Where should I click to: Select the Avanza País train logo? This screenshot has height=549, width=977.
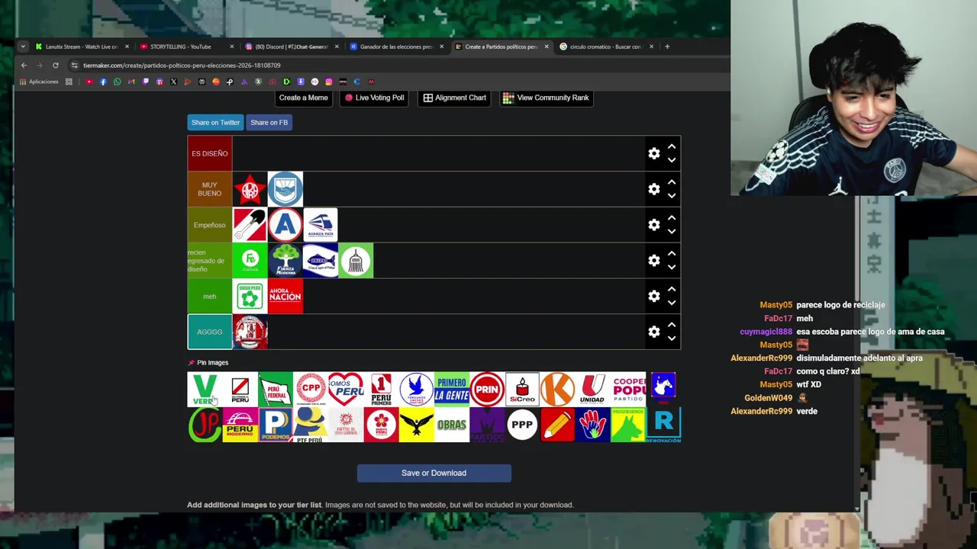pyautogui.click(x=321, y=225)
